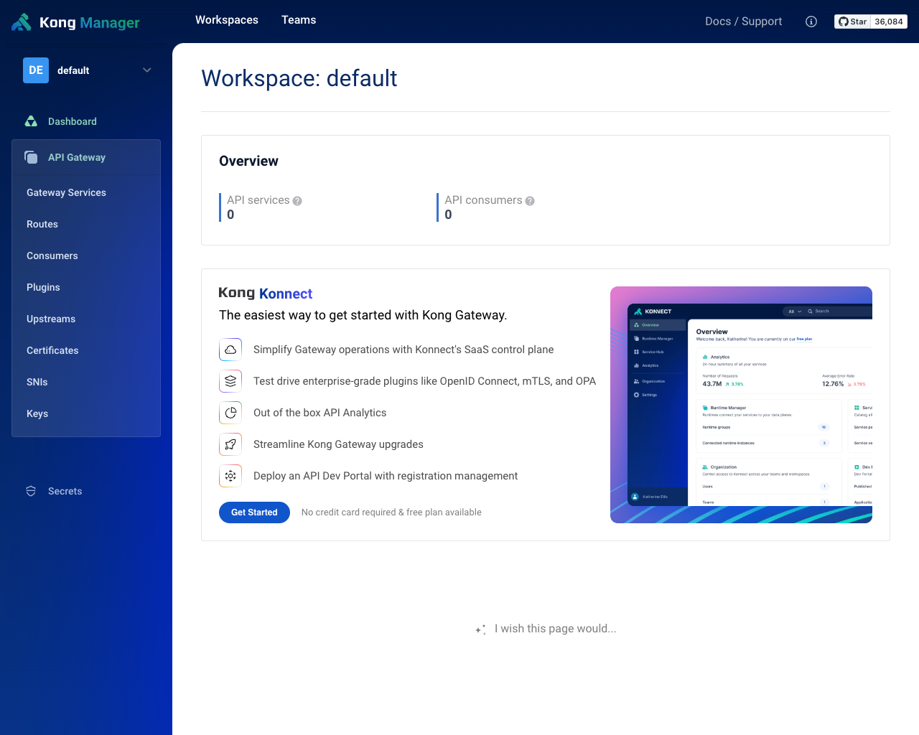The width and height of the screenshot is (919, 735).
Task: Click the Get Started button
Action: [x=254, y=512]
